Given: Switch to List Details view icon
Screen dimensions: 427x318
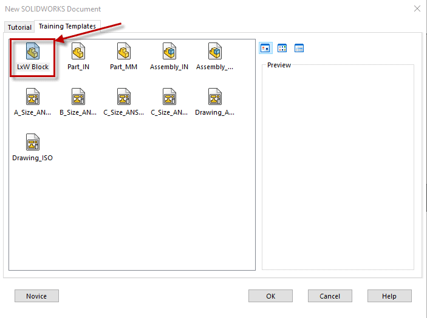Looking at the screenshot, I should 299,48.
